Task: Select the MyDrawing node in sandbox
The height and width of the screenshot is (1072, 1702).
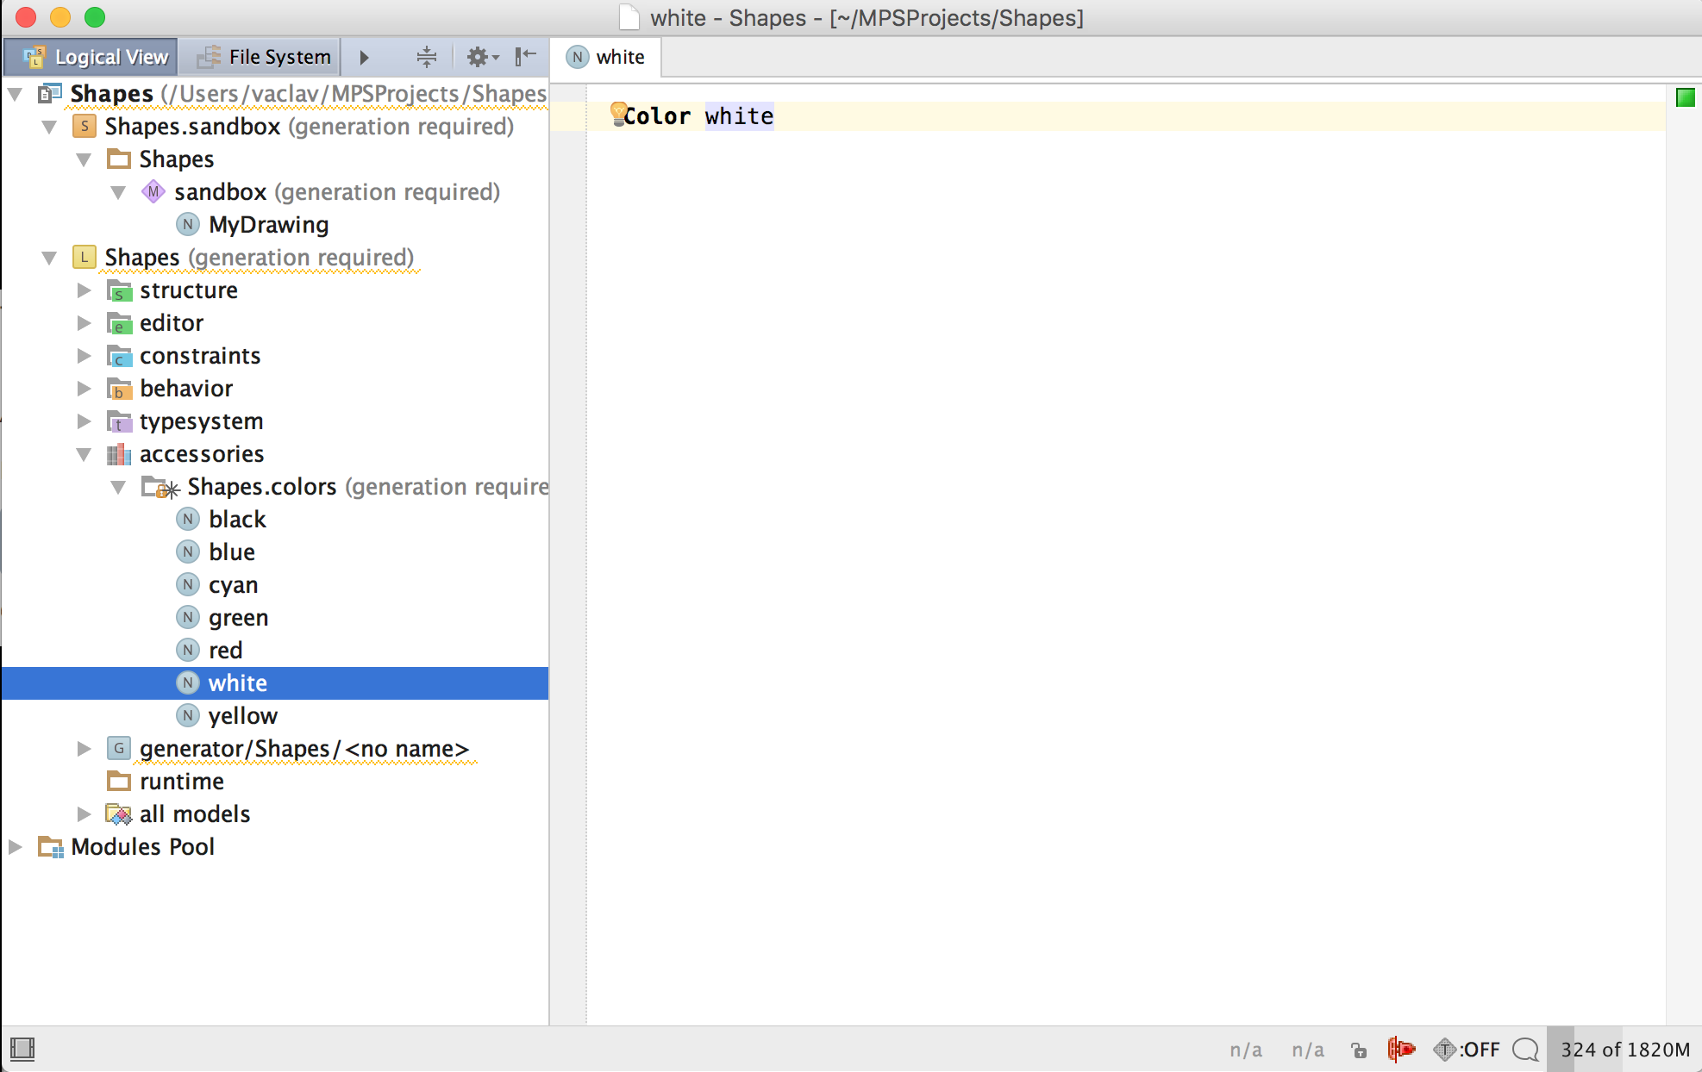Action: [x=268, y=225]
